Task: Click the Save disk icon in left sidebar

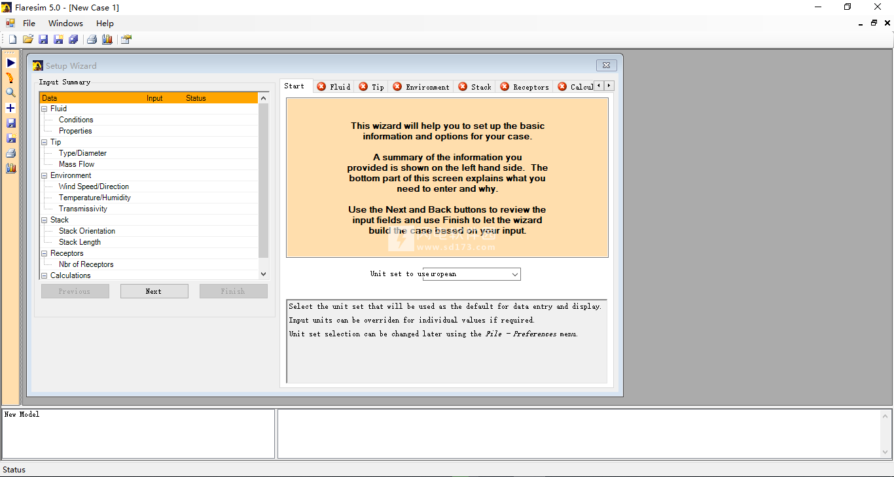Action: pos(10,123)
